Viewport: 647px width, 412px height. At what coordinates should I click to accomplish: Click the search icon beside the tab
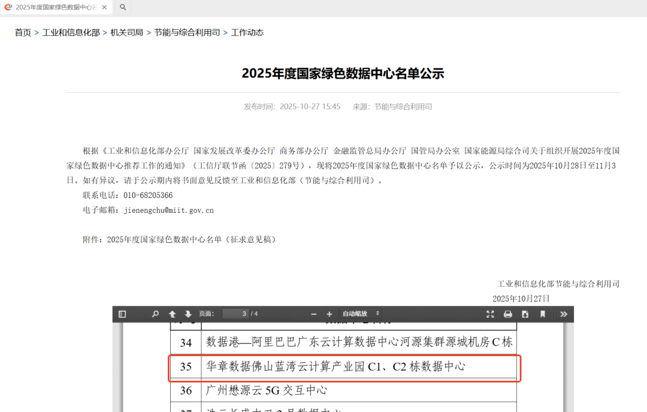[123, 7]
